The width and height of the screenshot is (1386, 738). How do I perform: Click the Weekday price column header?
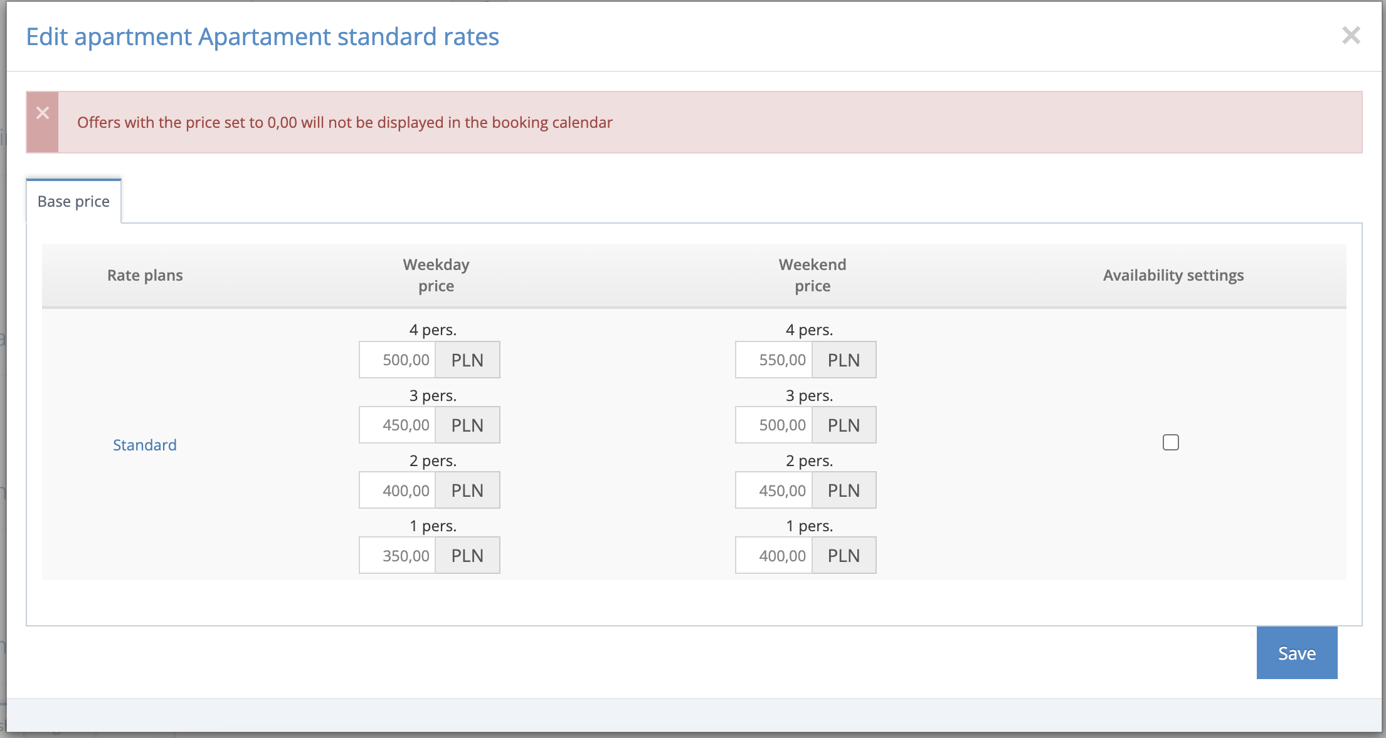coord(435,275)
